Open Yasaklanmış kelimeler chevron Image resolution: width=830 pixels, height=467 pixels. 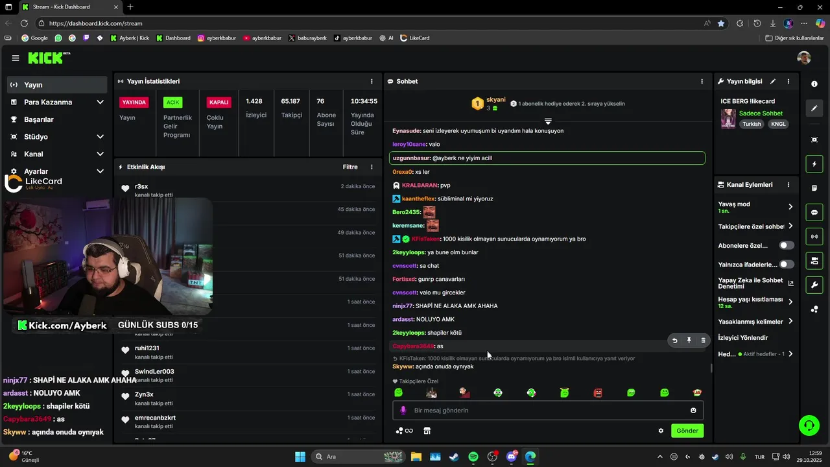pos(790,322)
